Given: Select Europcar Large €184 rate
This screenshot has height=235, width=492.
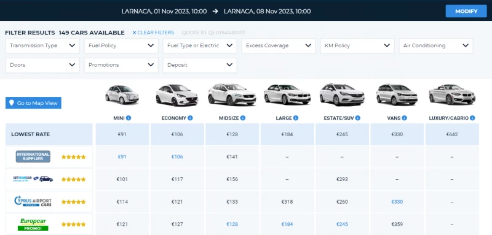Looking at the screenshot, I should 287,225.
